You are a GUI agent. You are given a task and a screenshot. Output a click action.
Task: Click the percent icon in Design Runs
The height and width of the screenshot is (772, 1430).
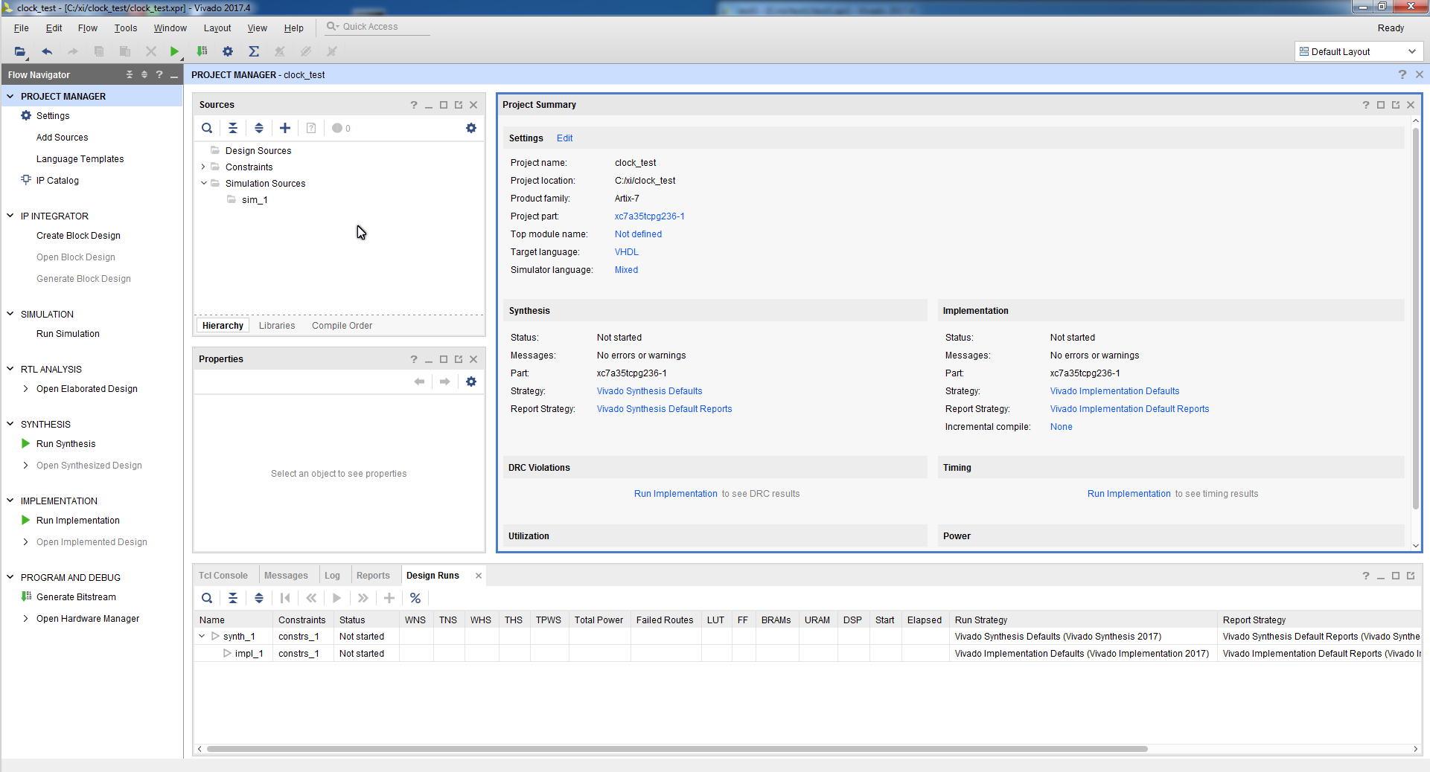point(415,598)
